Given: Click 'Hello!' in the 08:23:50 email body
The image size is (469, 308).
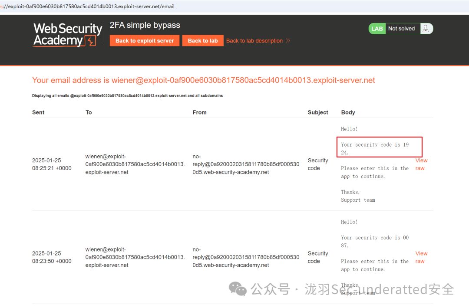Looking at the screenshot, I should point(349,222).
